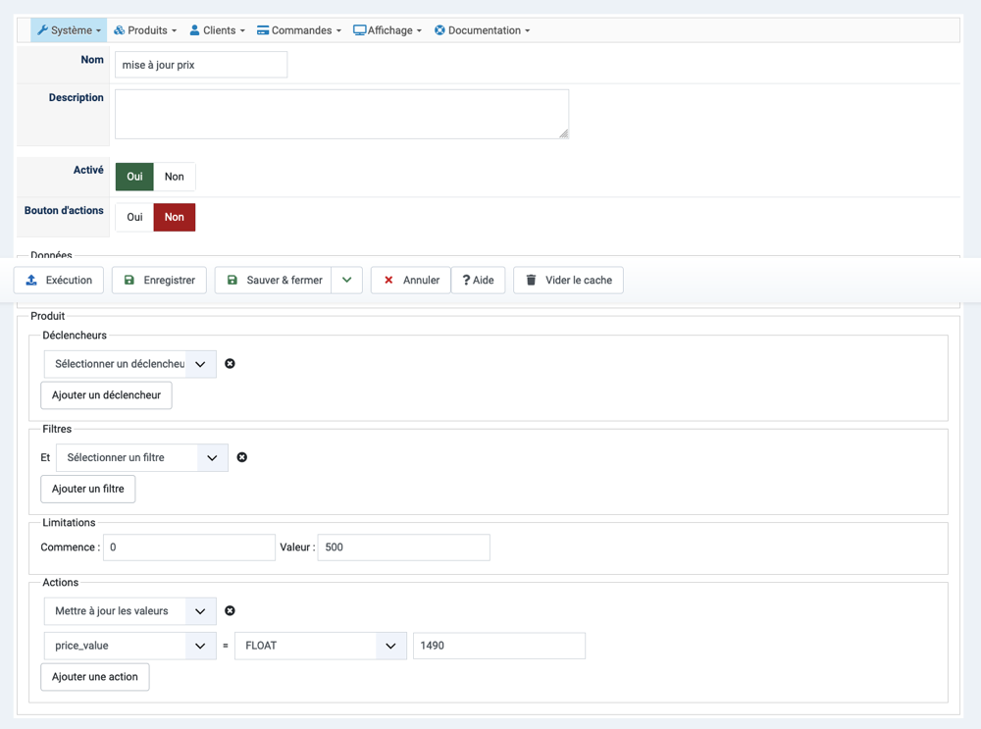The width and height of the screenshot is (981, 729).
Task: Click the Limitations section label
Action: click(69, 523)
